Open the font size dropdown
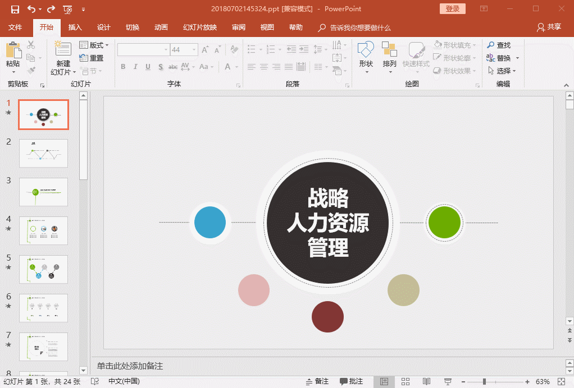 193,50
